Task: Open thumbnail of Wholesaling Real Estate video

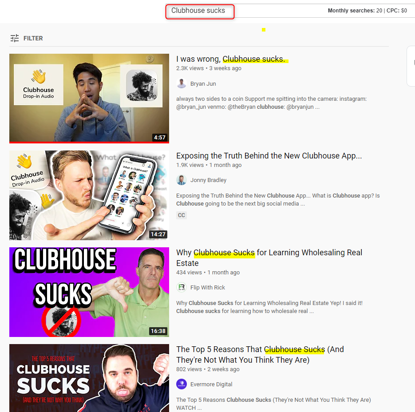Action: click(89, 292)
